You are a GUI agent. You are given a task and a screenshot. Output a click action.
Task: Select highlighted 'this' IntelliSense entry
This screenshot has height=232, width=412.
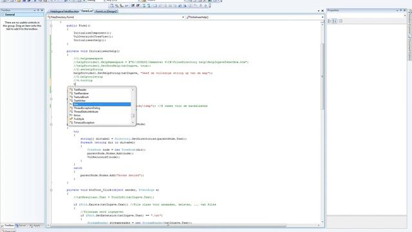[100, 104]
